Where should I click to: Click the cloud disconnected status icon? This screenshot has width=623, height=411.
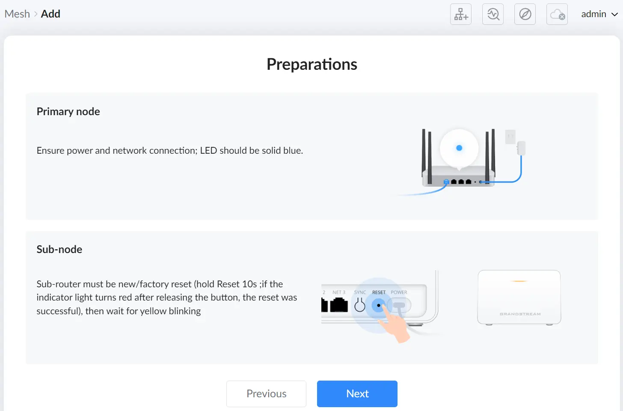[x=557, y=14]
